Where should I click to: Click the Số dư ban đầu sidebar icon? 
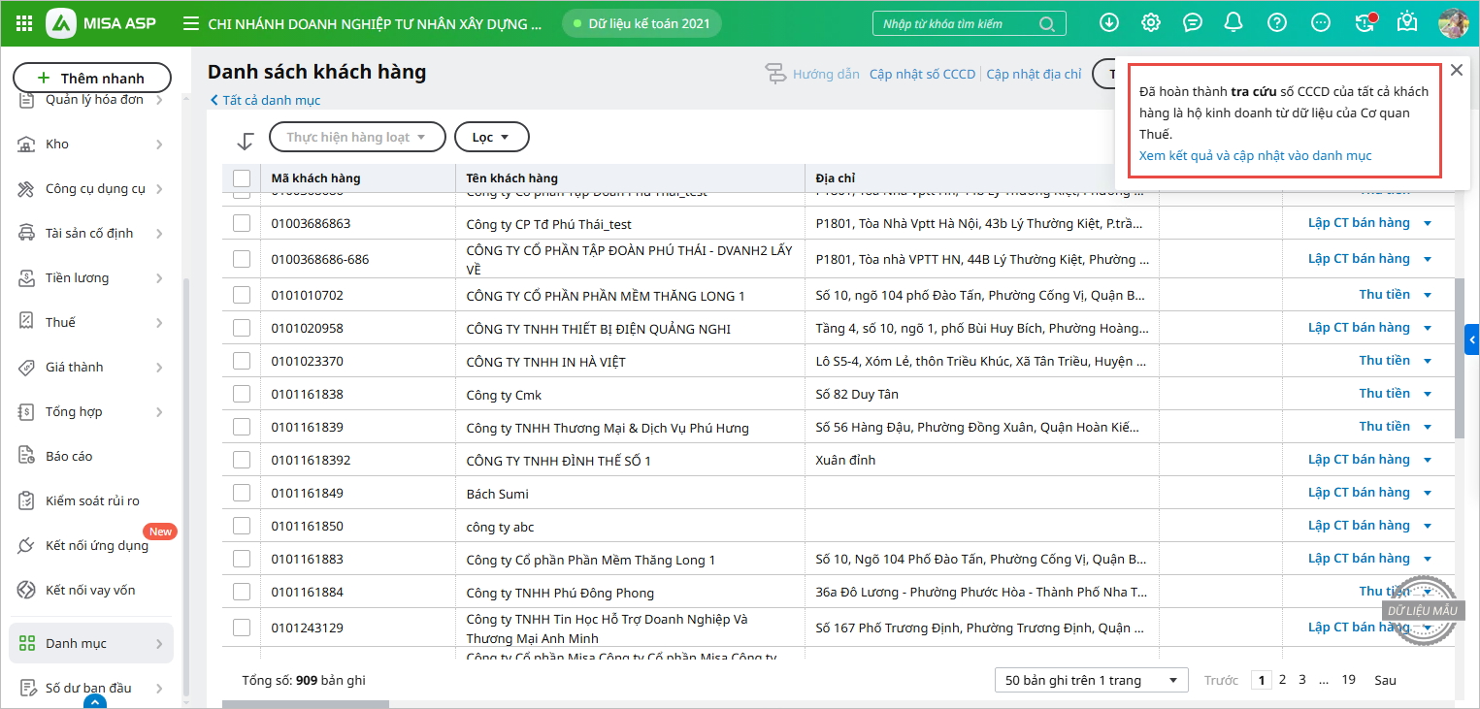click(27, 688)
